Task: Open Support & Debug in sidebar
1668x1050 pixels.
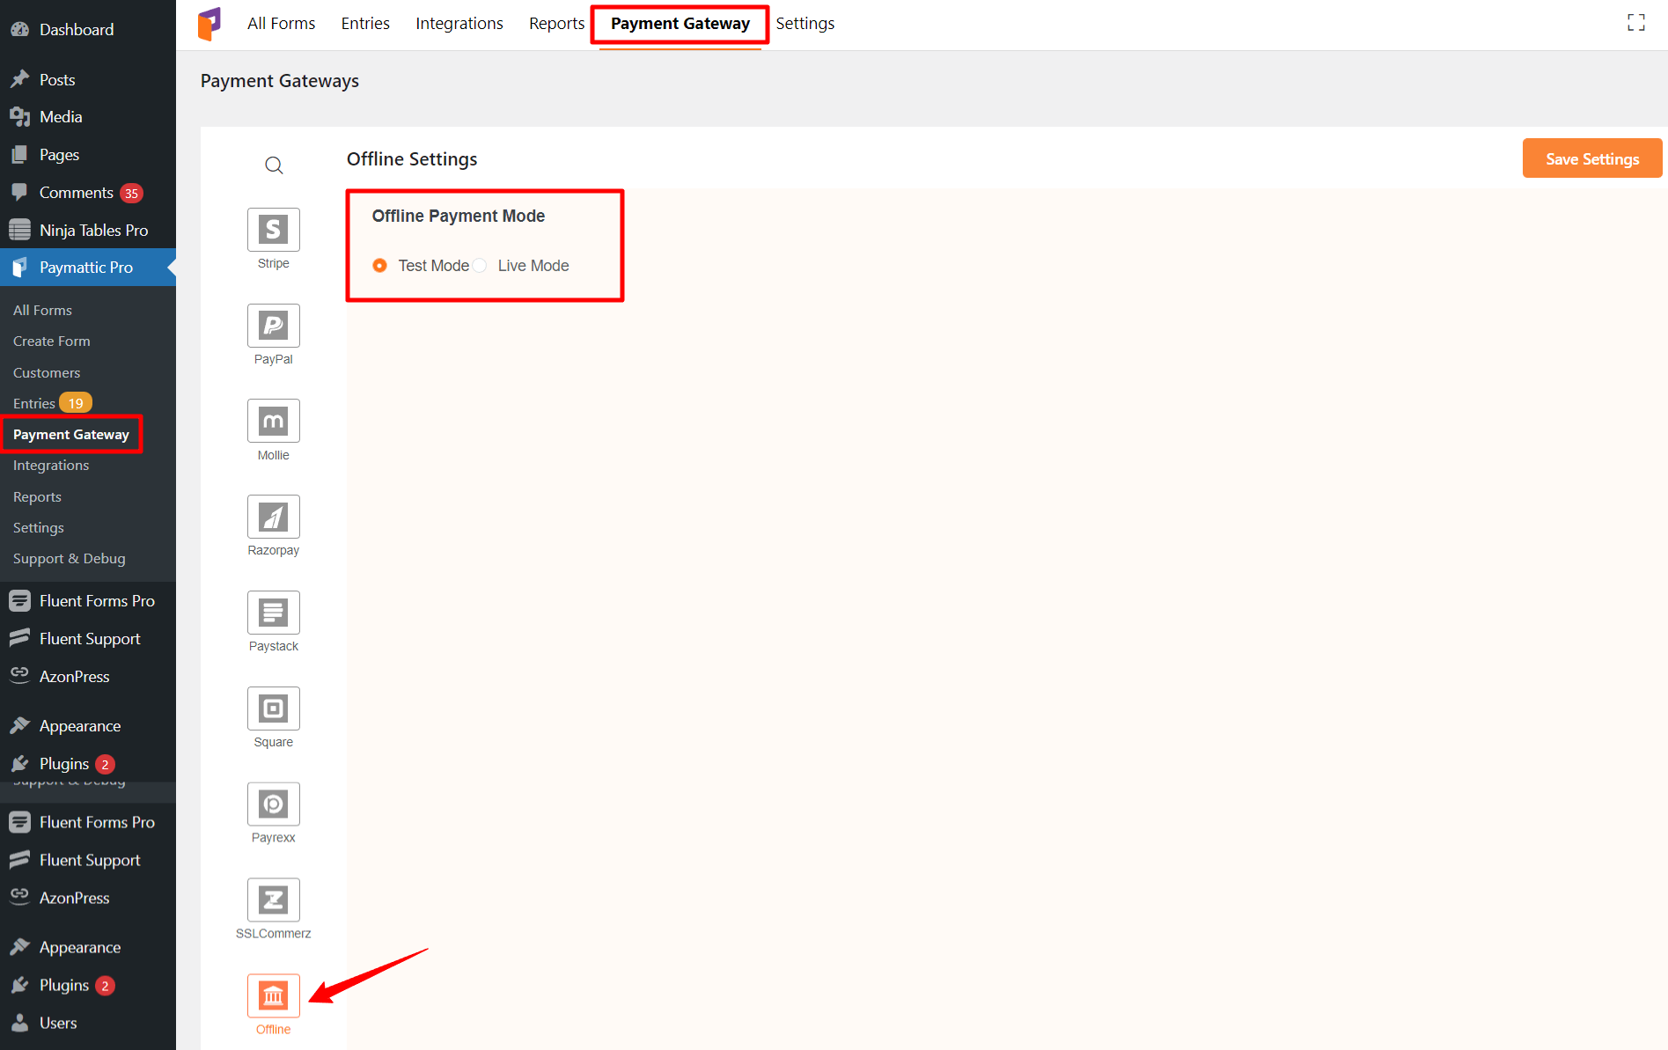Action: pyautogui.click(x=70, y=559)
